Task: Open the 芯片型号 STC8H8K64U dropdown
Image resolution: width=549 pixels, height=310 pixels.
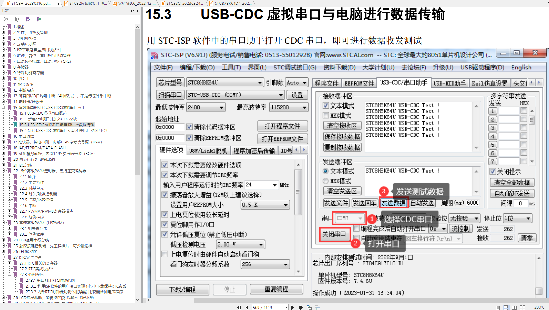Action: tap(260, 83)
